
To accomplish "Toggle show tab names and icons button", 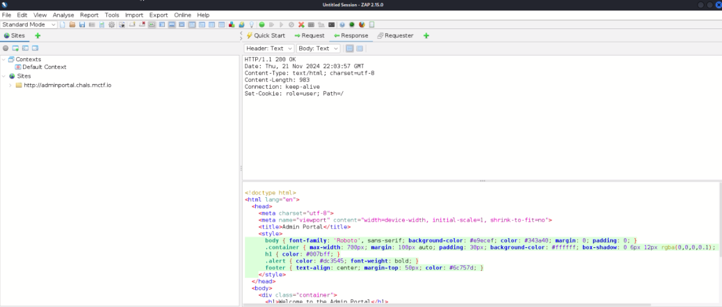I will [x=152, y=25].
